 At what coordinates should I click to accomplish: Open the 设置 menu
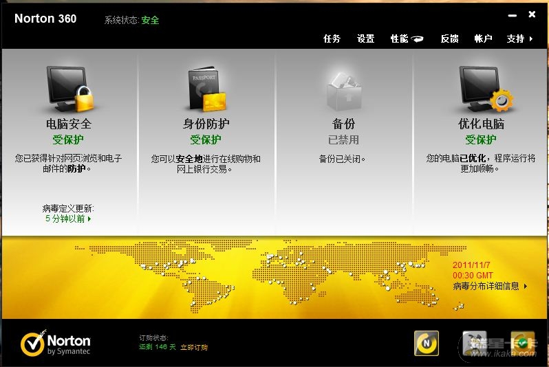coord(365,38)
